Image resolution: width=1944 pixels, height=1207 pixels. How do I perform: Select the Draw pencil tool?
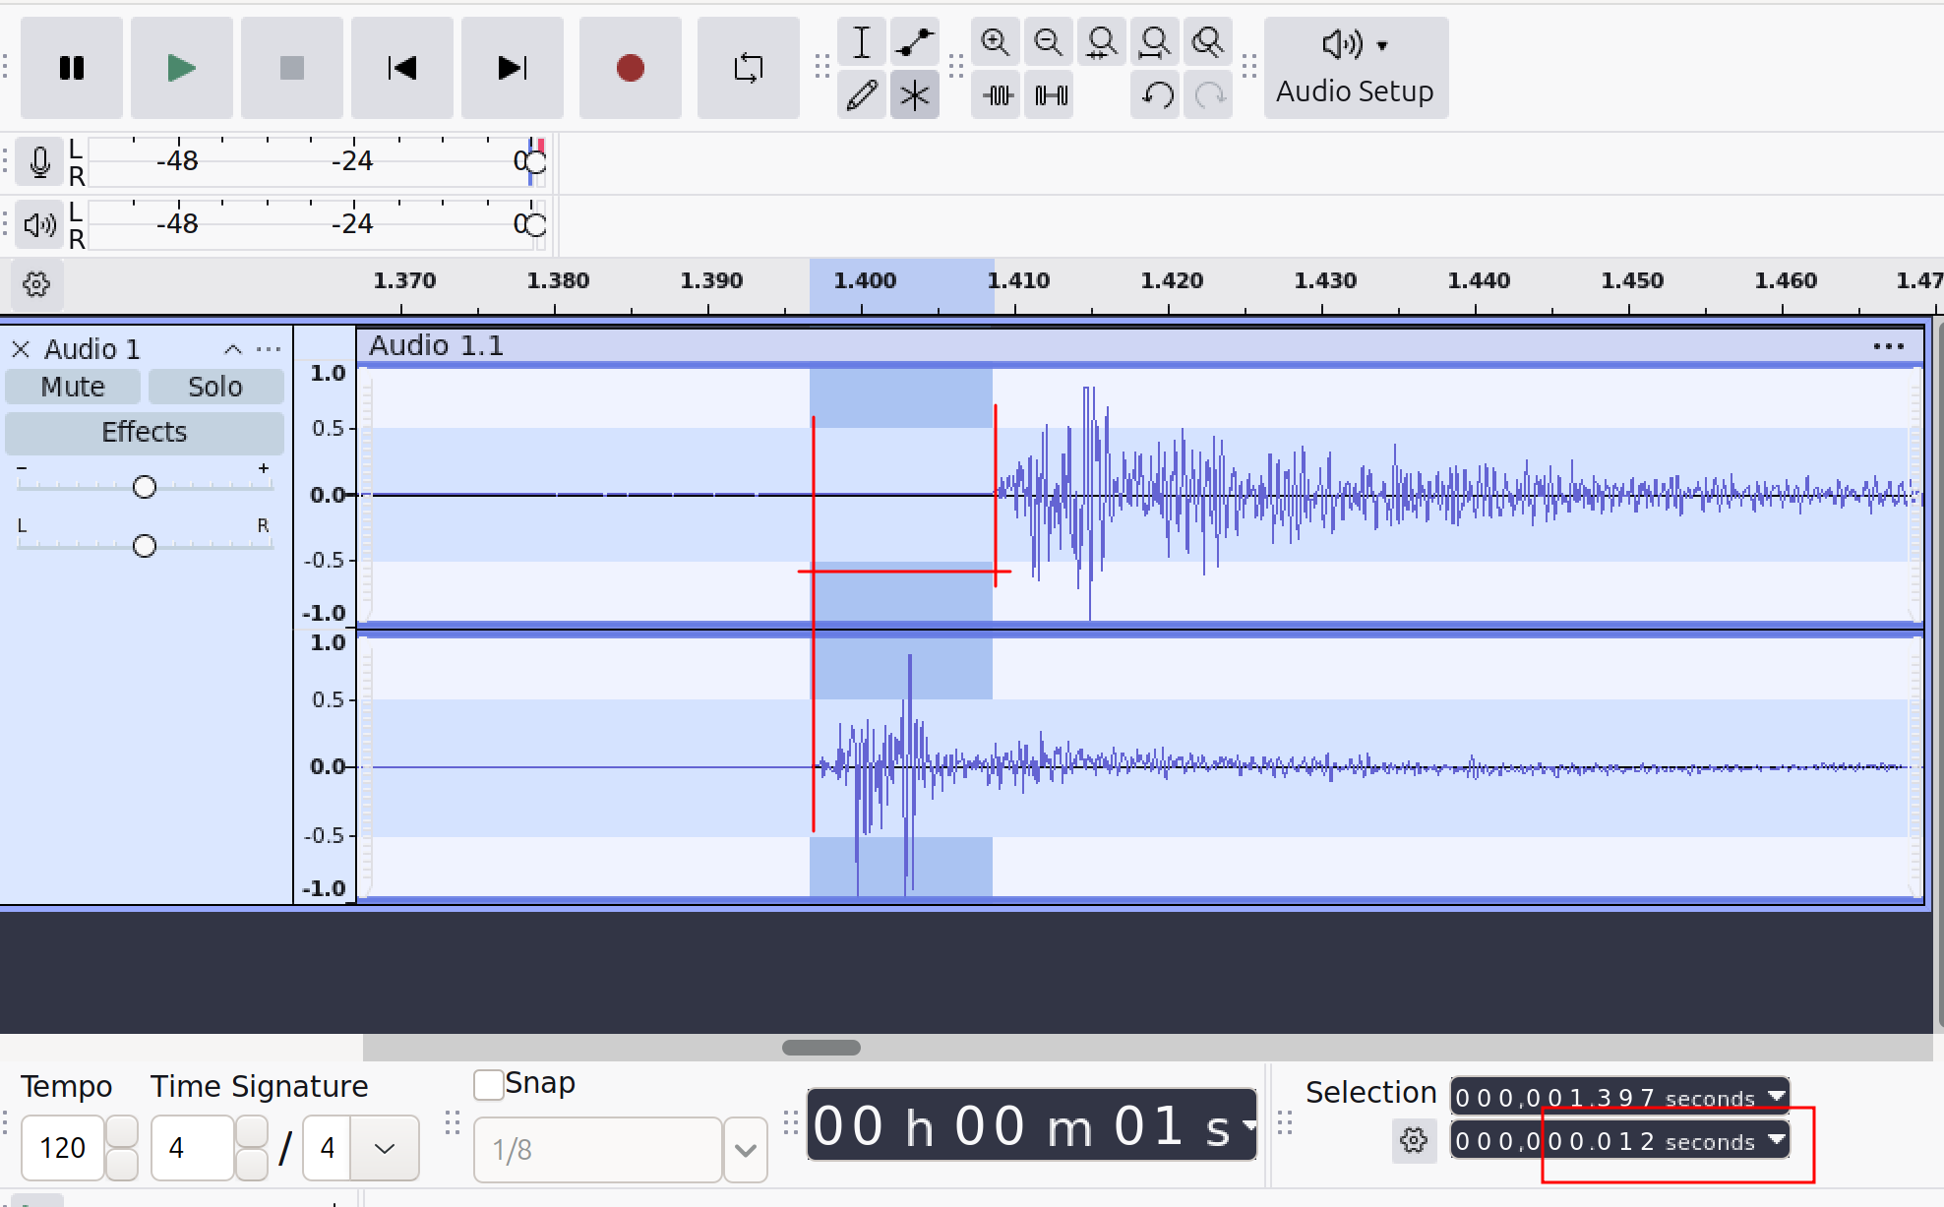tap(862, 95)
